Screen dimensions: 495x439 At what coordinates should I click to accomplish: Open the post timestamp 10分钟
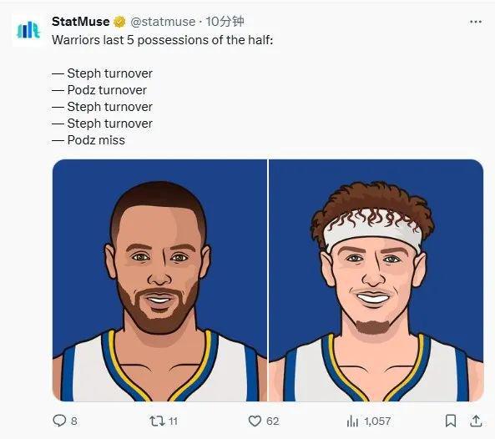point(225,22)
